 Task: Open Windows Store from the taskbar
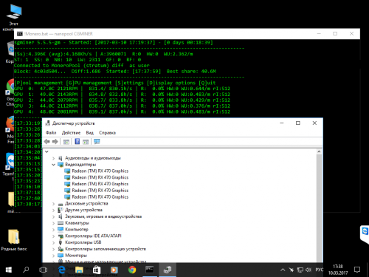tap(97, 270)
